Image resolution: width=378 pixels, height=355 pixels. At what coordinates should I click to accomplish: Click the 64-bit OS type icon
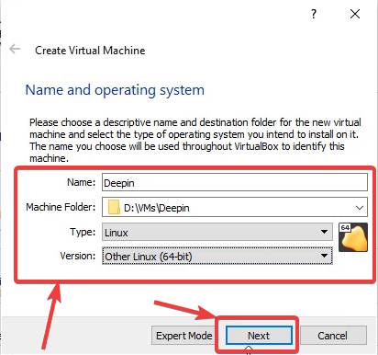[353, 237]
